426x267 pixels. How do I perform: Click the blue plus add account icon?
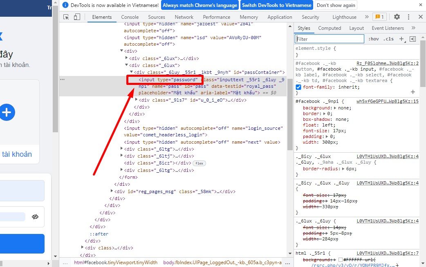7,112
